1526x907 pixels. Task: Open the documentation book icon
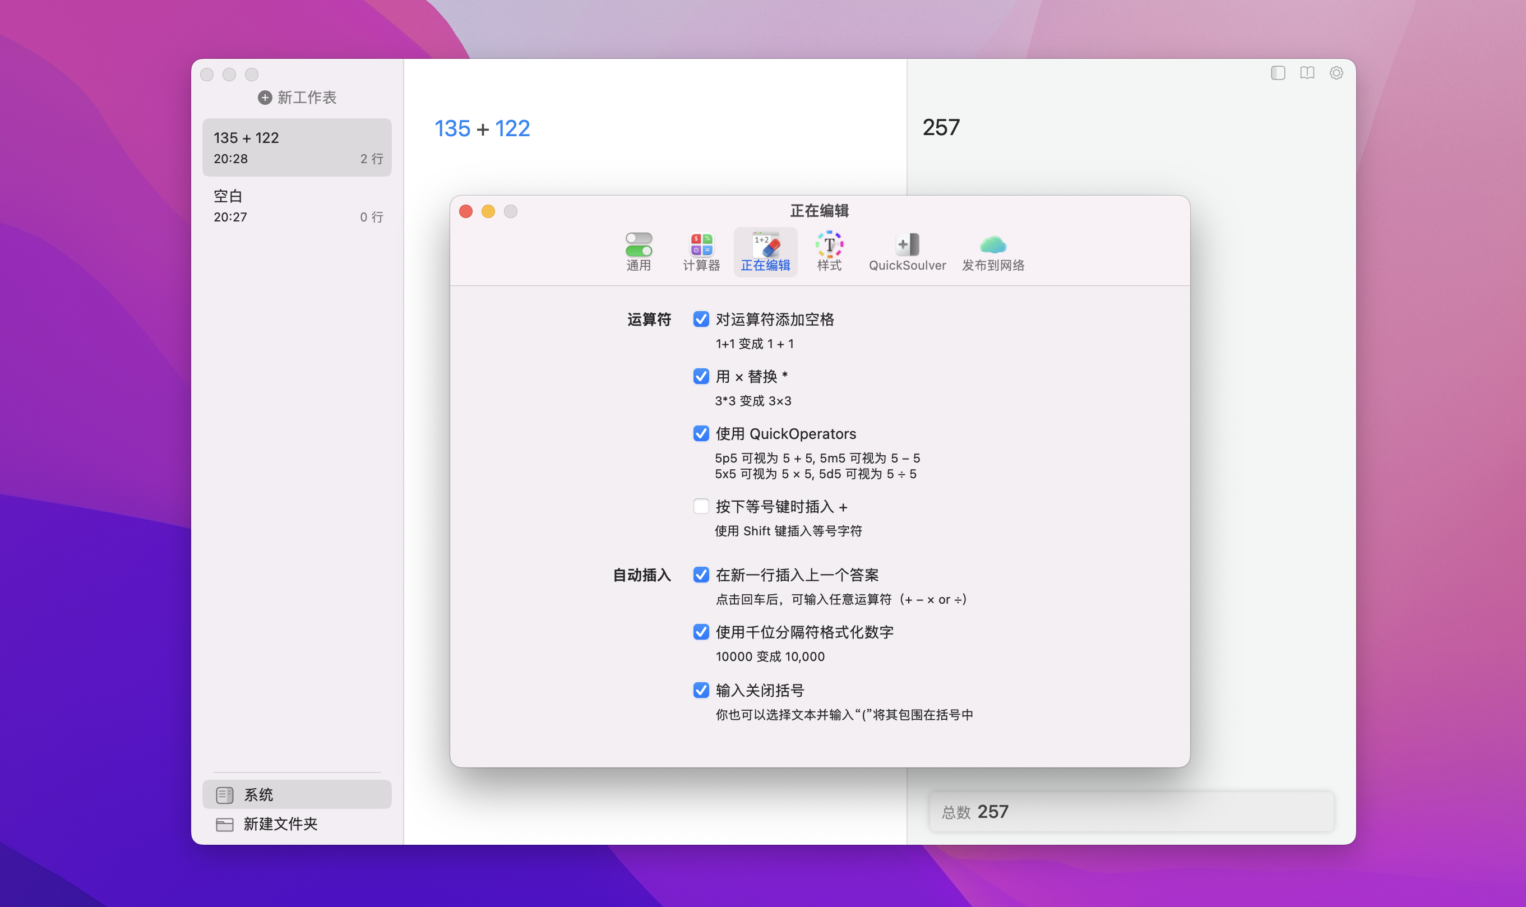(1307, 73)
